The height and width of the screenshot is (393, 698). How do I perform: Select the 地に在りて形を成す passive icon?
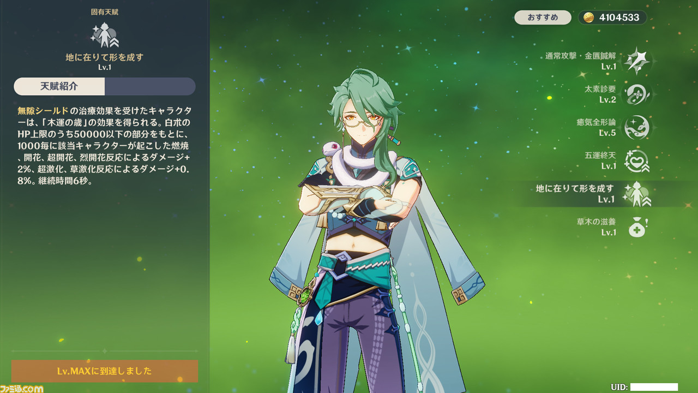pyautogui.click(x=636, y=194)
